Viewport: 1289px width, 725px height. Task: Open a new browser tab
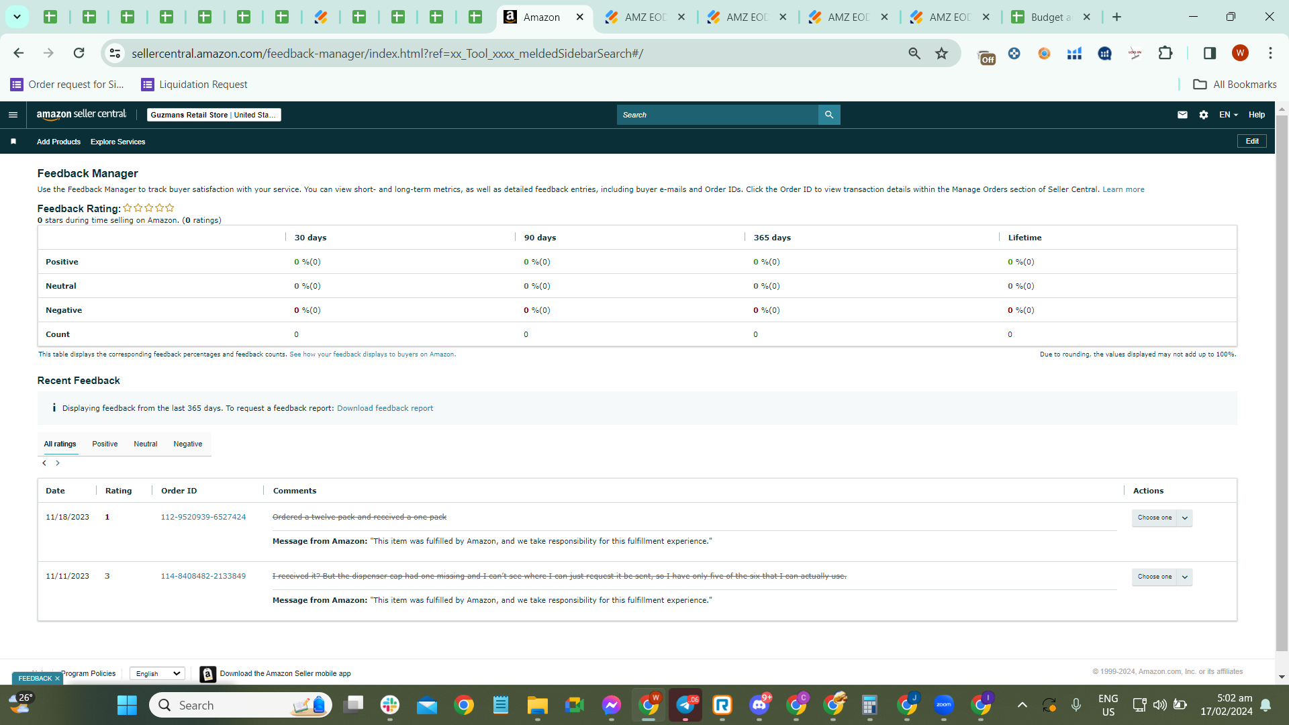pos(1116,17)
